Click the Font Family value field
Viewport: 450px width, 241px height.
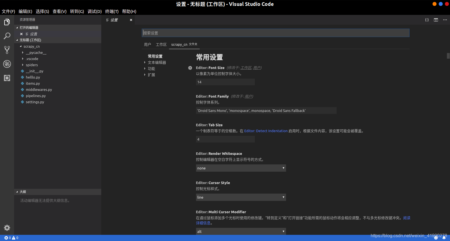(x=266, y=111)
